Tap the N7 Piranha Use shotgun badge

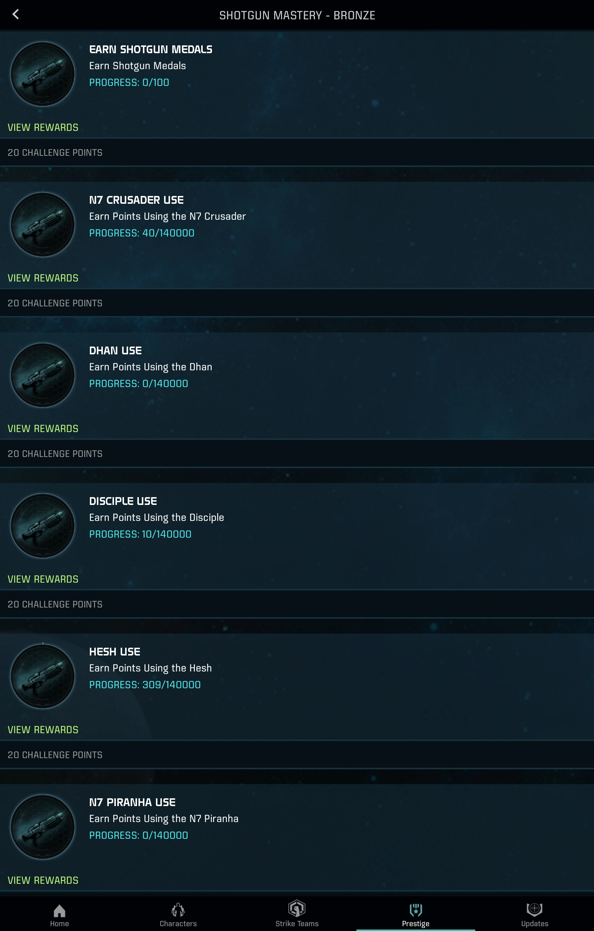[43, 827]
